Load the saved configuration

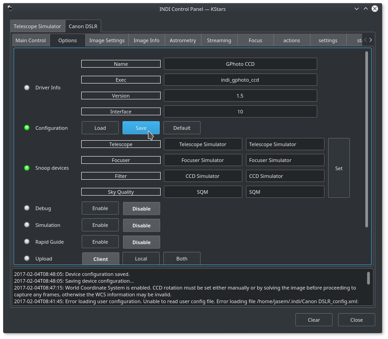point(100,128)
